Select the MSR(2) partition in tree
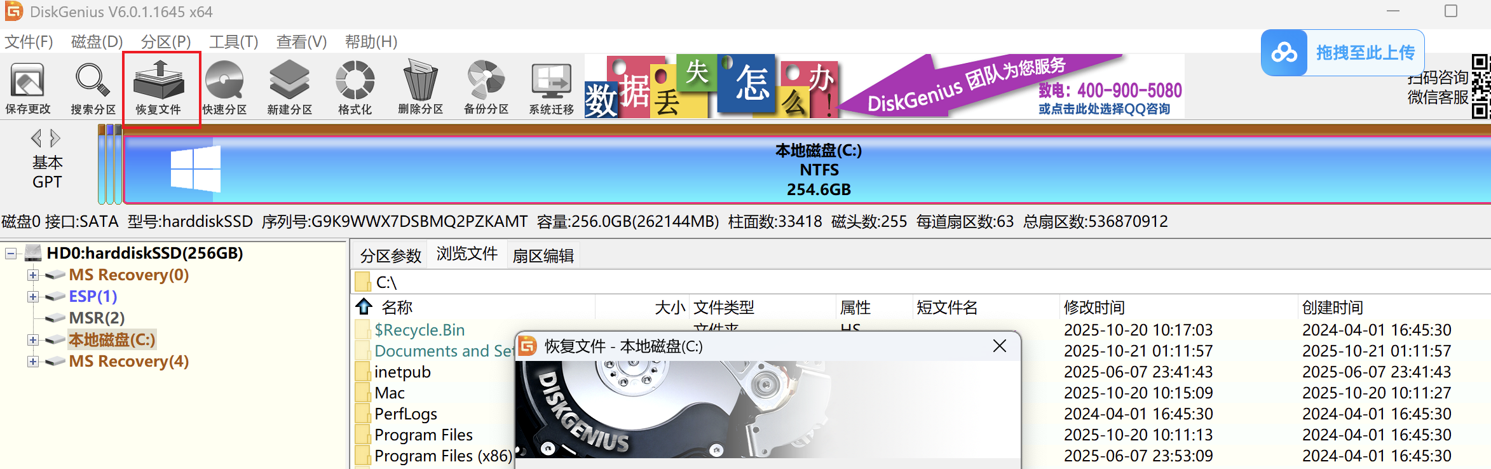The height and width of the screenshot is (469, 1491). click(x=97, y=318)
